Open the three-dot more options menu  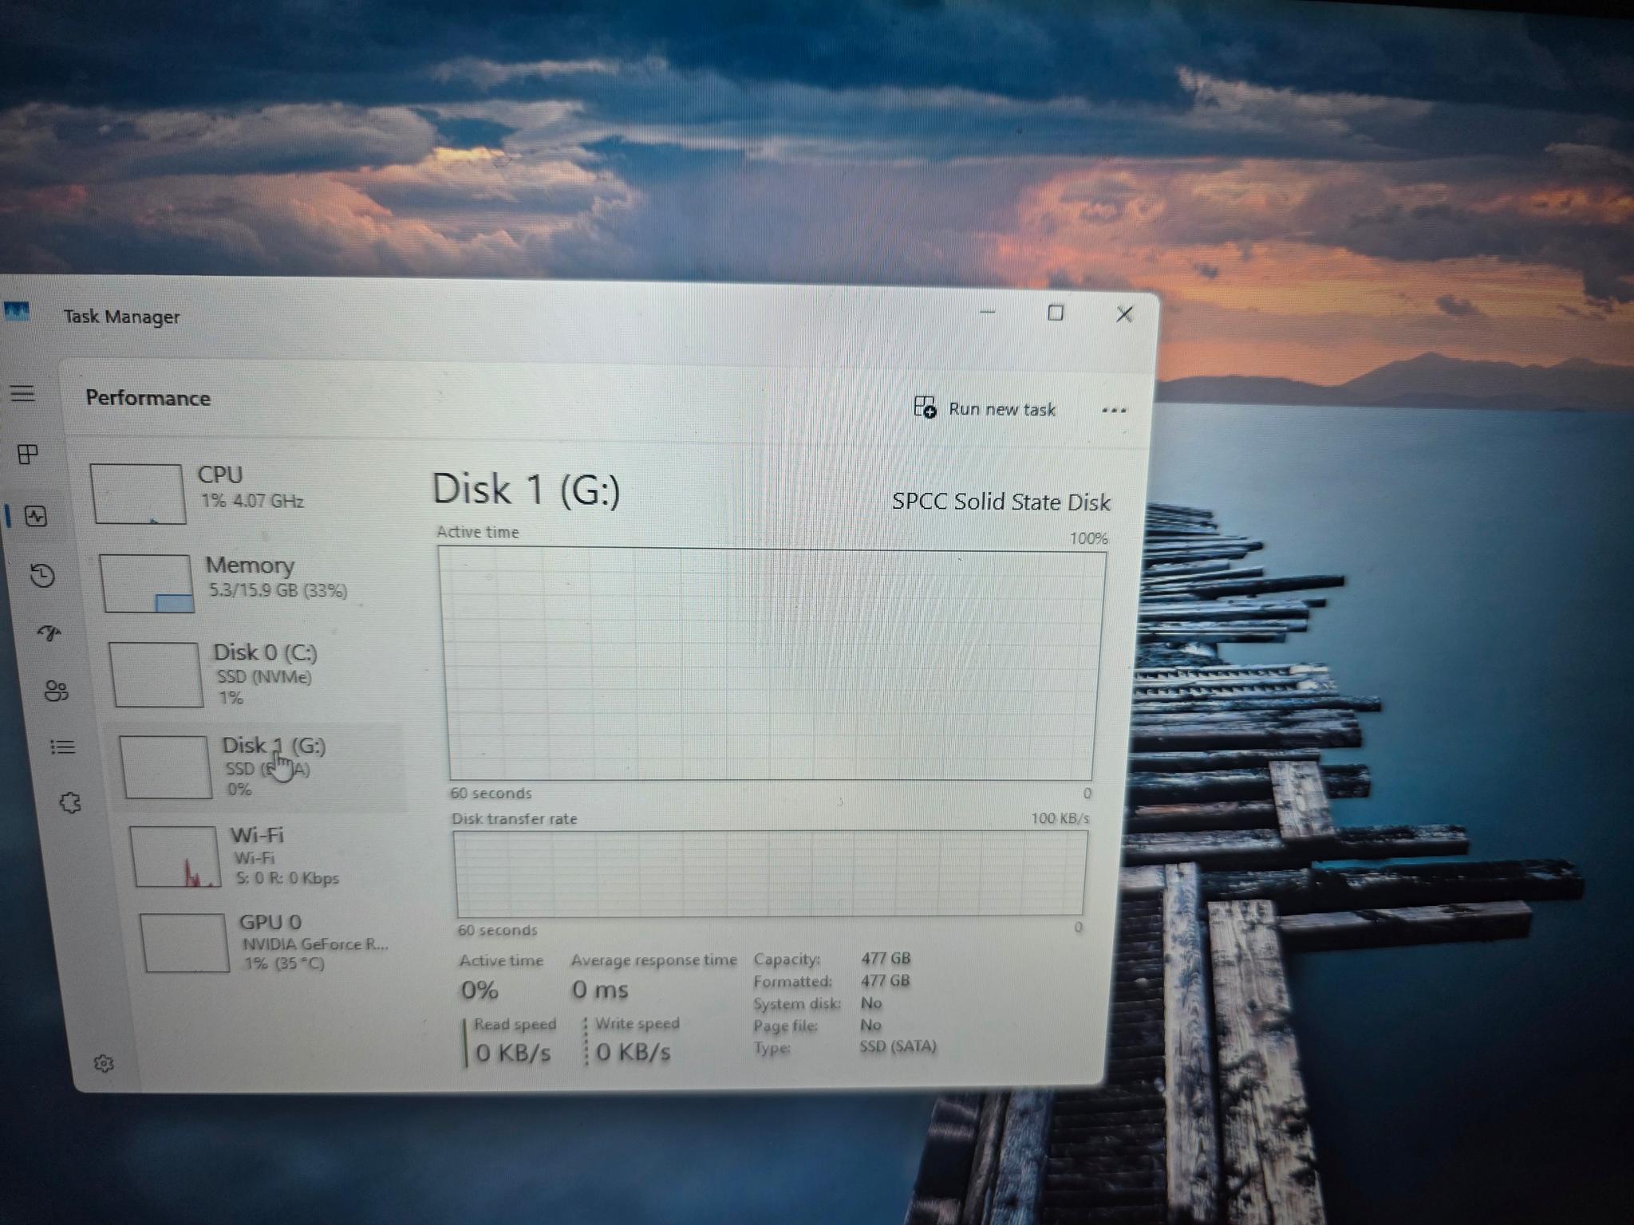tap(1114, 411)
